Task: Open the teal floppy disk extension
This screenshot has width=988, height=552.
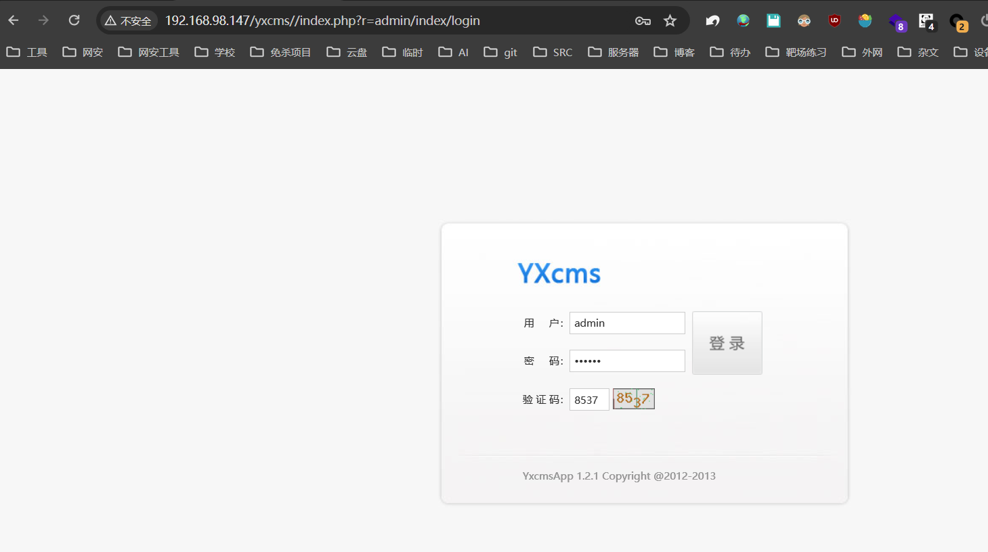Action: tap(773, 21)
